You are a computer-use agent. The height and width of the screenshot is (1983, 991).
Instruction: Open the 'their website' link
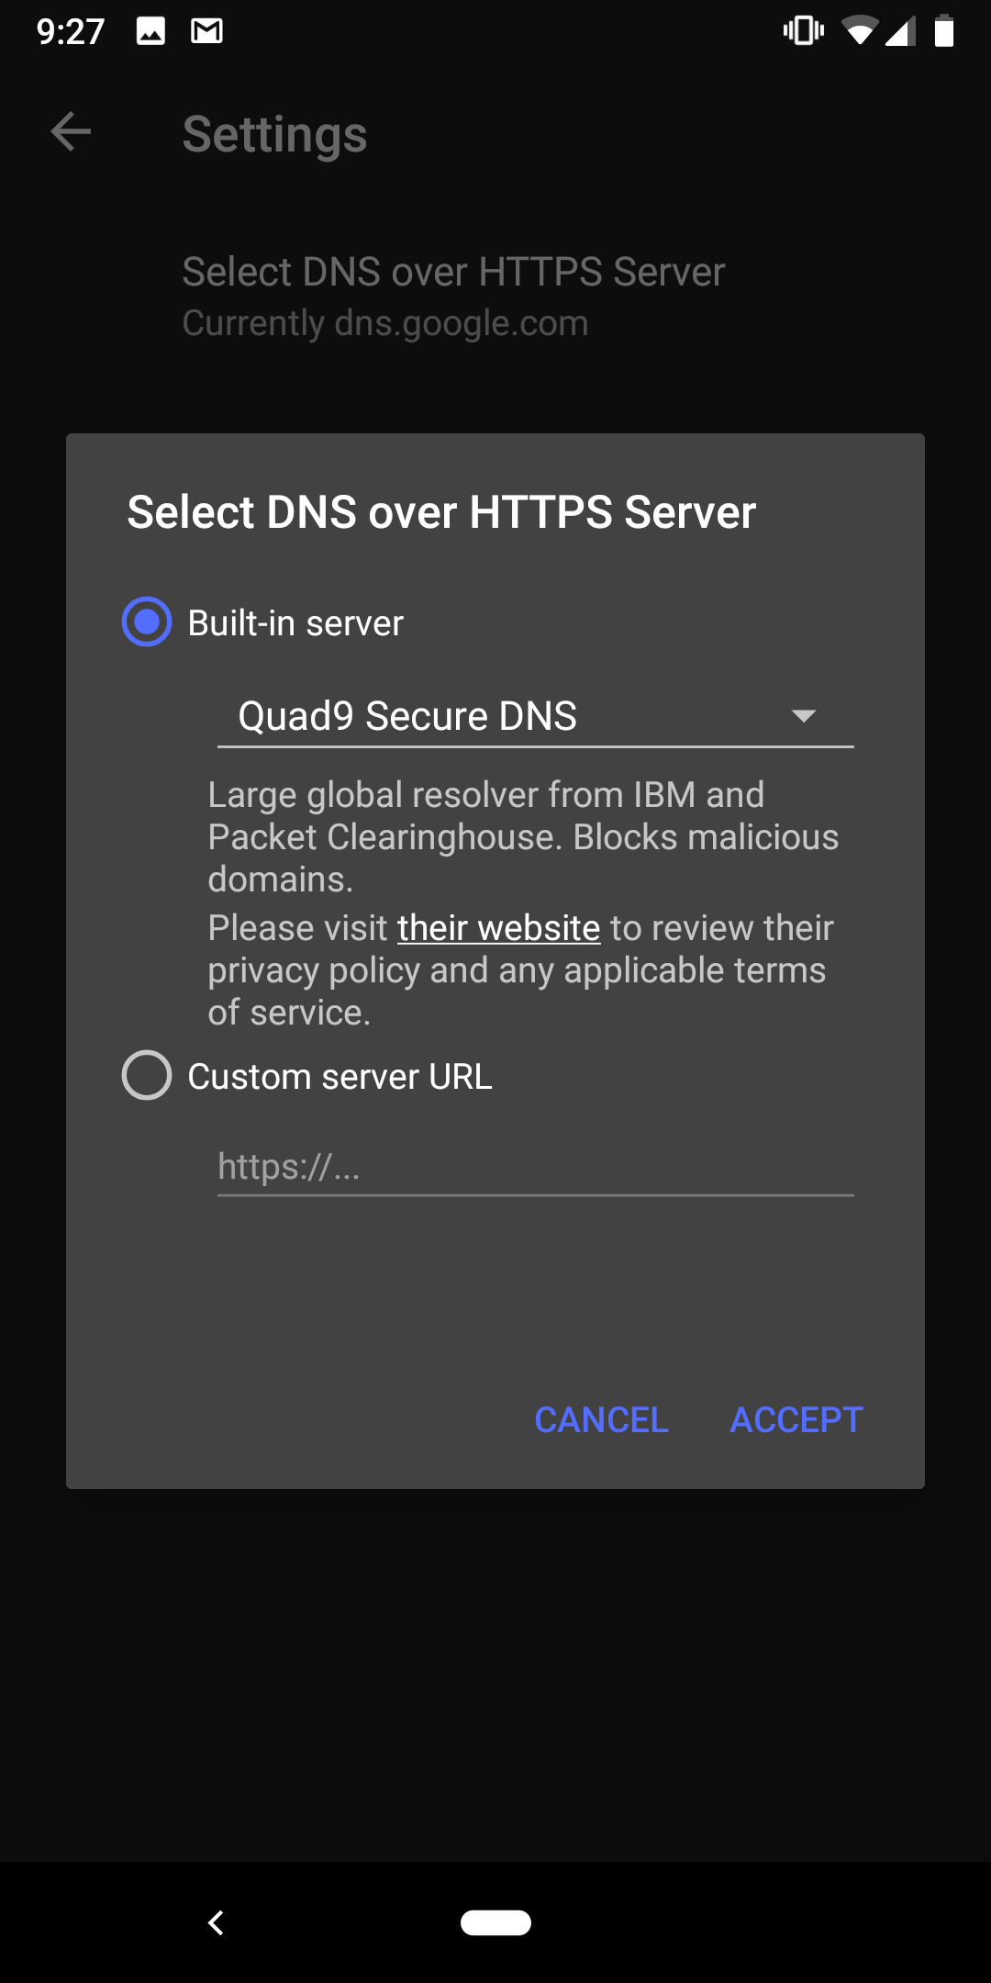[x=497, y=927]
